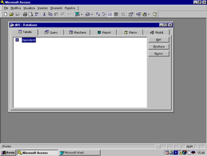Viewport: 207px width, 156px height.
Task: Switch to Details view grid icon
Action: click(116, 14)
